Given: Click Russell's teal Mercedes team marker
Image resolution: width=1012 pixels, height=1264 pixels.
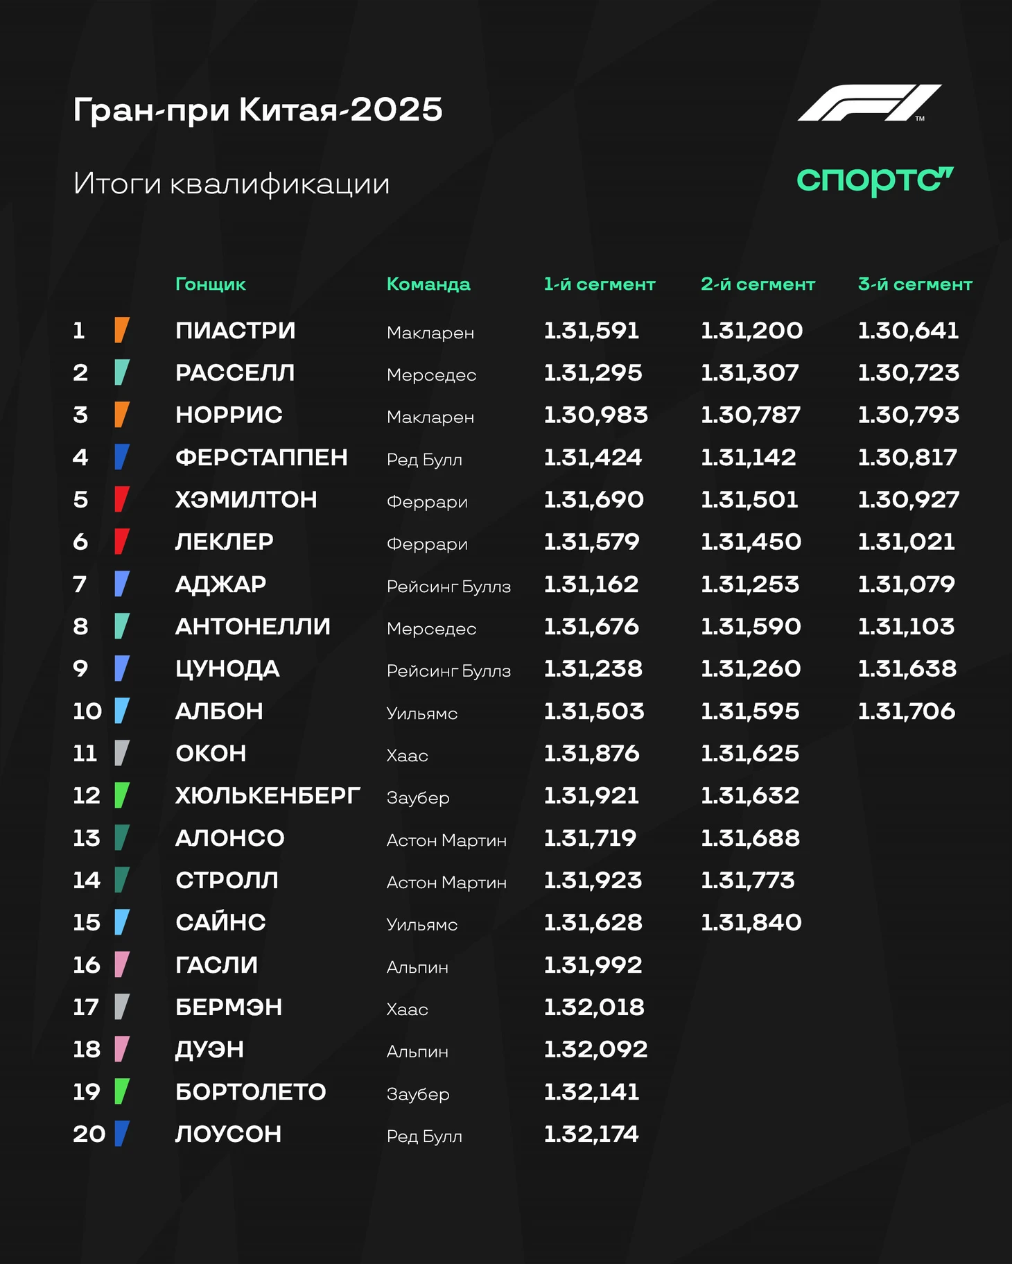Looking at the screenshot, I should (122, 372).
